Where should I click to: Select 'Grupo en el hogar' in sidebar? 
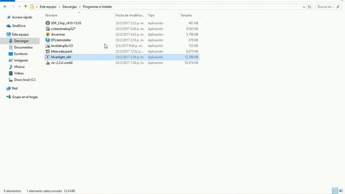coord(25,97)
